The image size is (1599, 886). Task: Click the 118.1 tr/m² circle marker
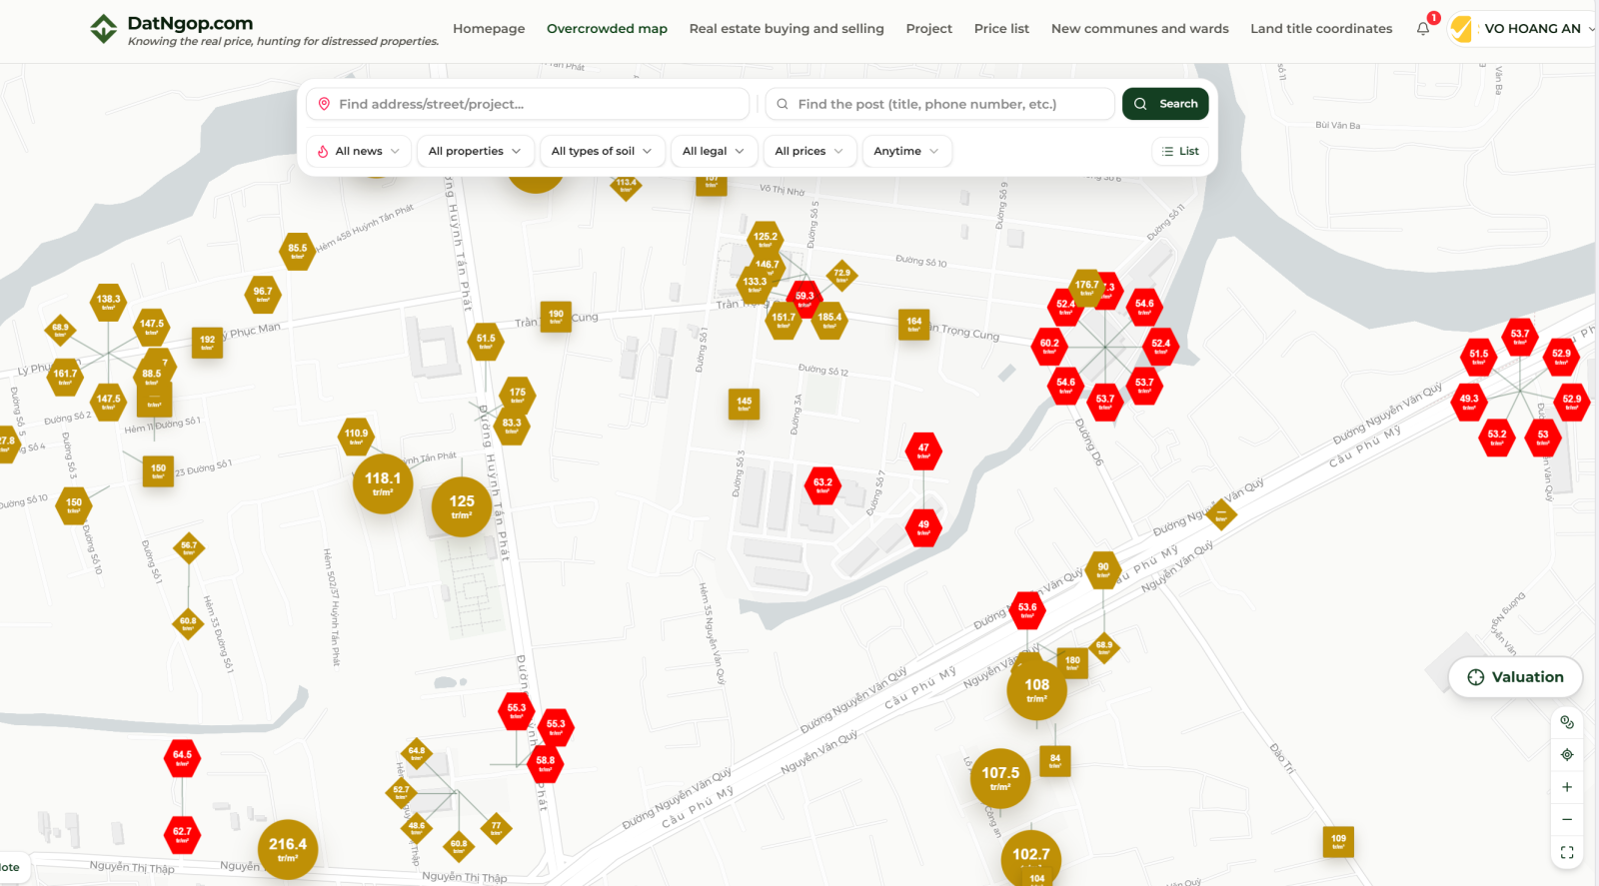coord(383,483)
